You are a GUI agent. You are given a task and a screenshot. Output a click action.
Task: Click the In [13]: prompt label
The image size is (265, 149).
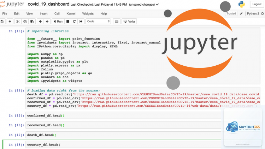16,31
